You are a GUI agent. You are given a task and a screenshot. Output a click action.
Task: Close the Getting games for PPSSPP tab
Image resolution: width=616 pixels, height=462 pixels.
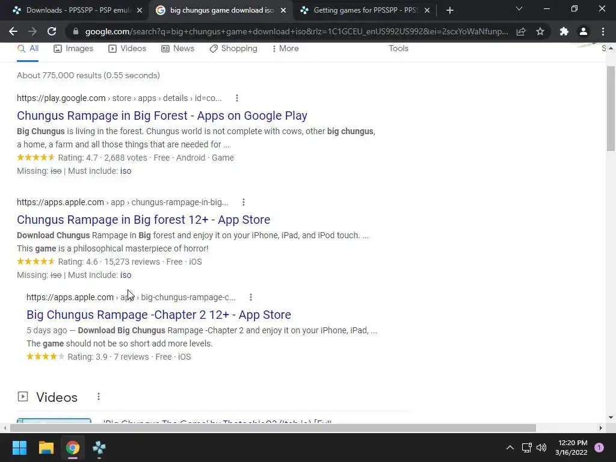point(427,10)
